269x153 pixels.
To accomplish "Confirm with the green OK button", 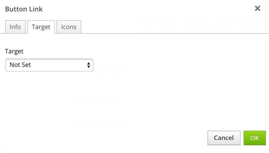I will (255, 138).
